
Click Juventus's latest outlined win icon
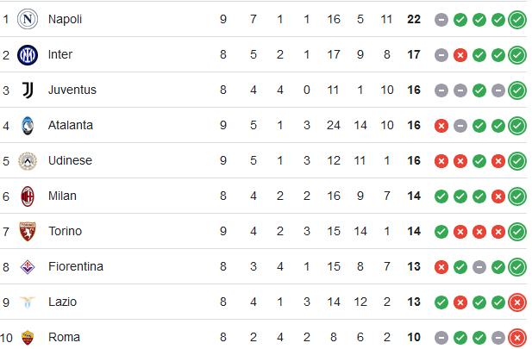point(517,90)
